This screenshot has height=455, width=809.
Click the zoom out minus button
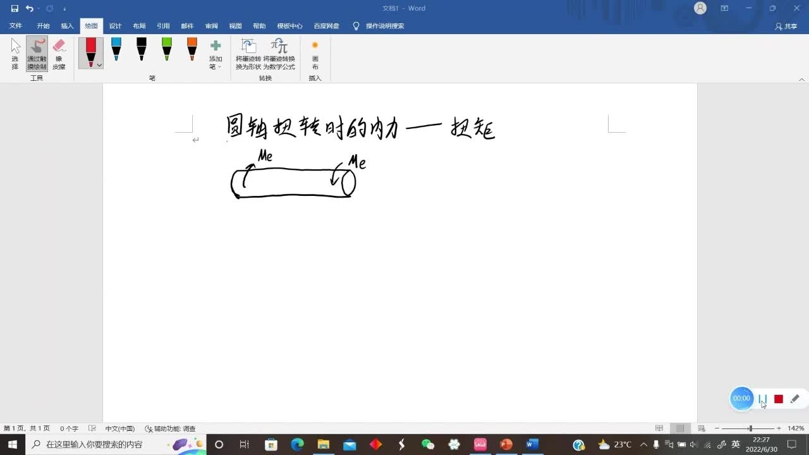tap(717, 428)
